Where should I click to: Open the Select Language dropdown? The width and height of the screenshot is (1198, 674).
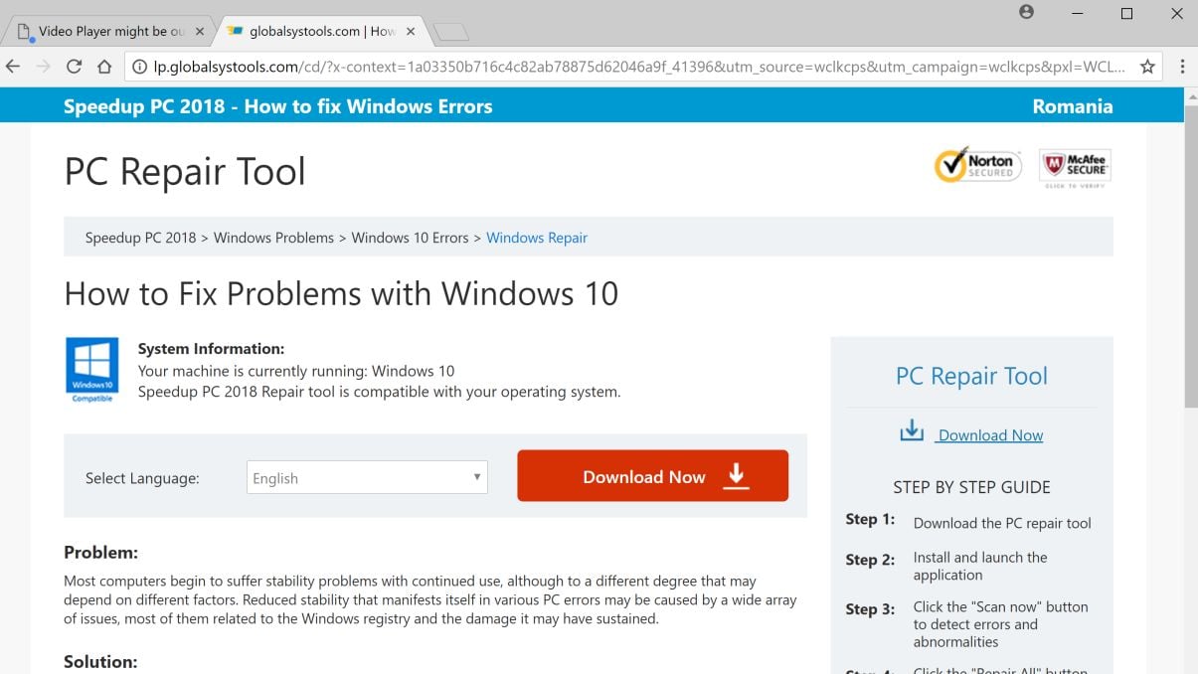click(x=367, y=477)
